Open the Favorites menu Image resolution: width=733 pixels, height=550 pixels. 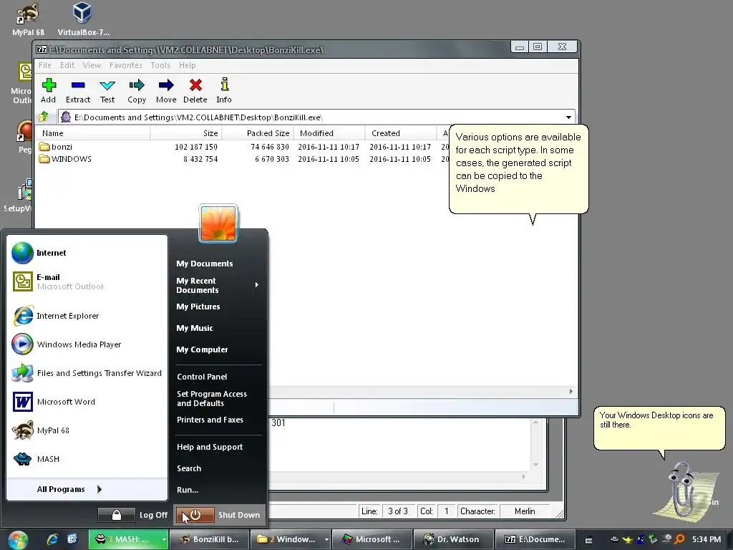pos(126,65)
